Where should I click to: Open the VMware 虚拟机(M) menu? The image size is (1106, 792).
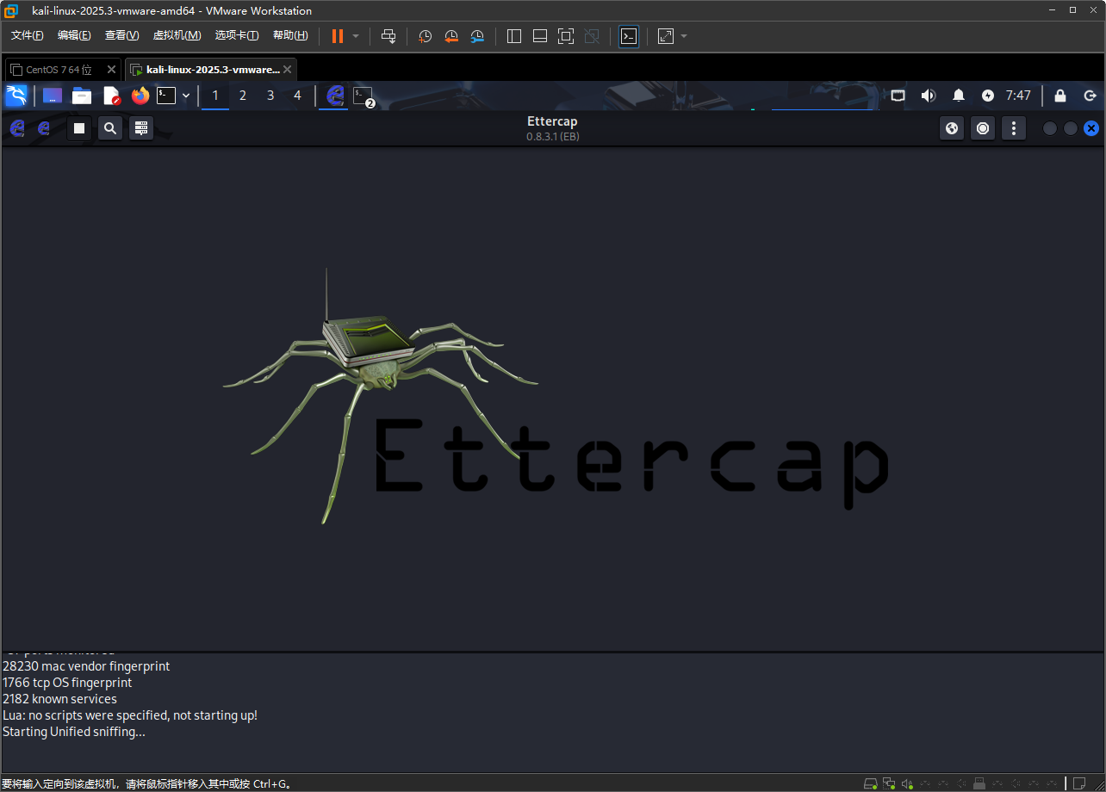(x=177, y=35)
